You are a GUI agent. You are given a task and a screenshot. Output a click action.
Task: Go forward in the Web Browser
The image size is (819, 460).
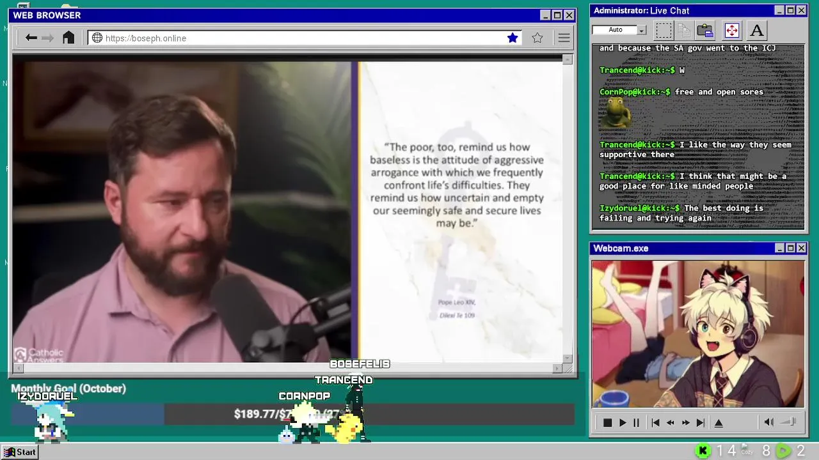[47, 38]
